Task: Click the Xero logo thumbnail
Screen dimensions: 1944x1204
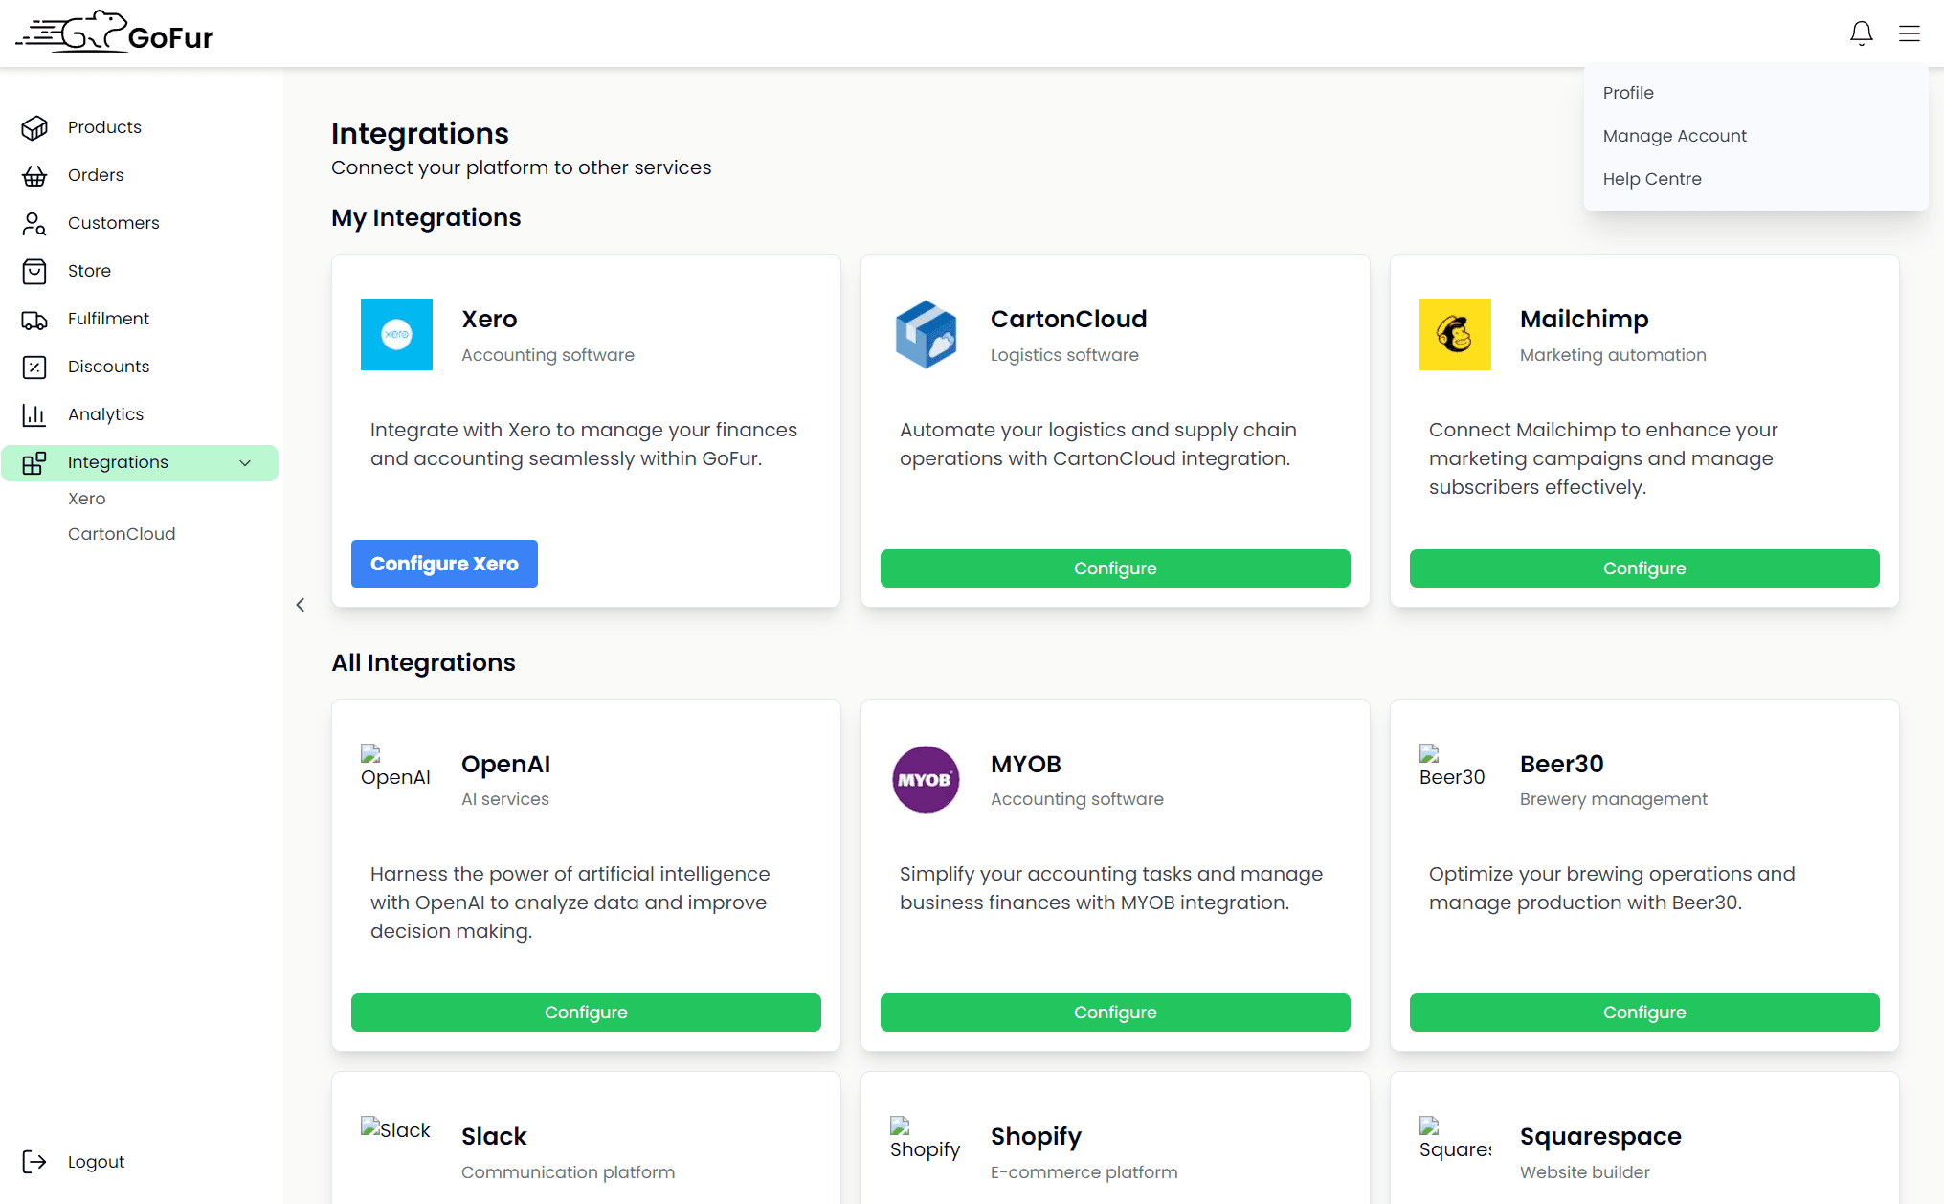Action: pos(396,334)
